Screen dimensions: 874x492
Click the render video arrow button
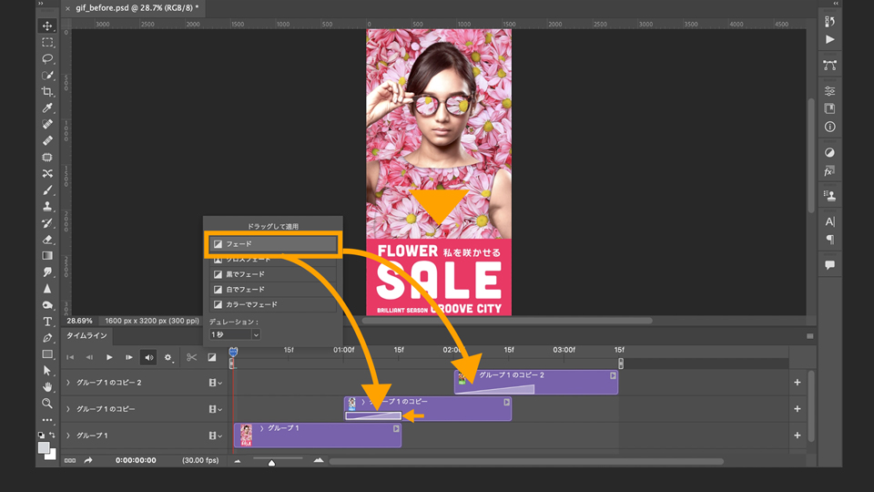[88, 460]
